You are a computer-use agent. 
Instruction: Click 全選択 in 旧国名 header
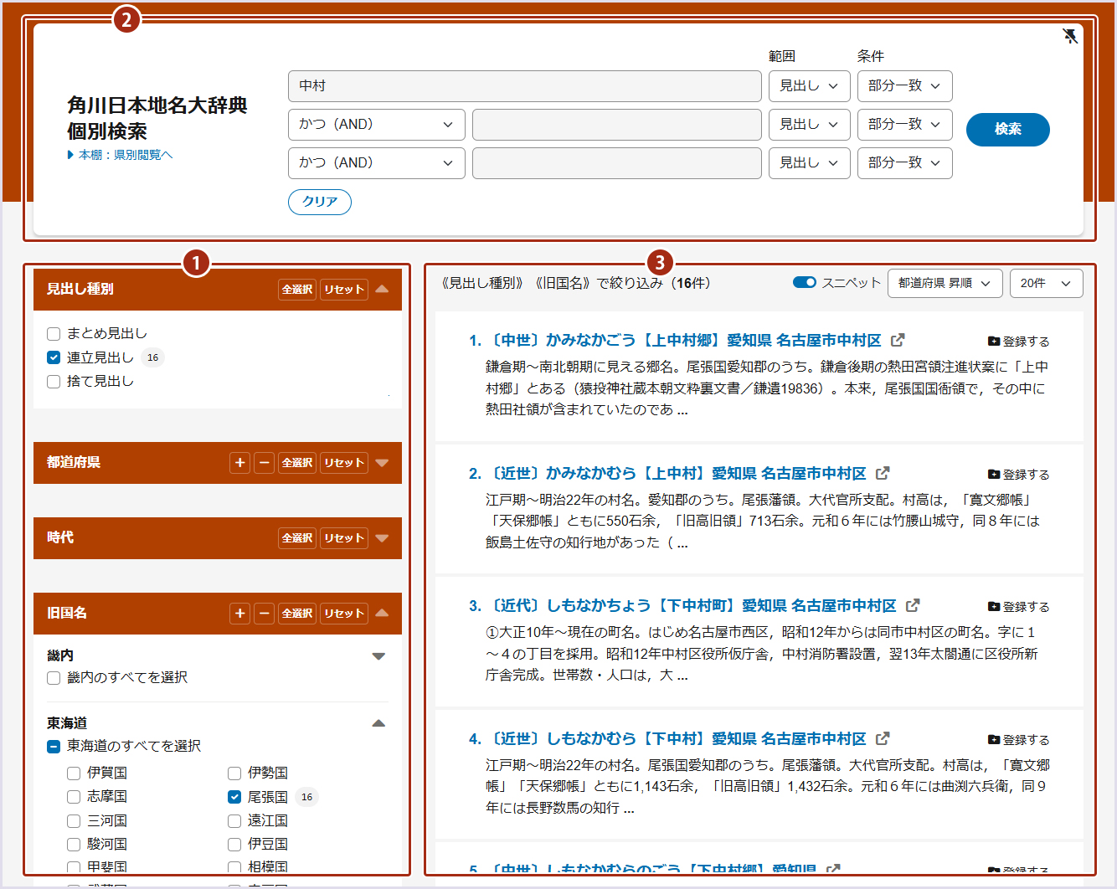(297, 614)
